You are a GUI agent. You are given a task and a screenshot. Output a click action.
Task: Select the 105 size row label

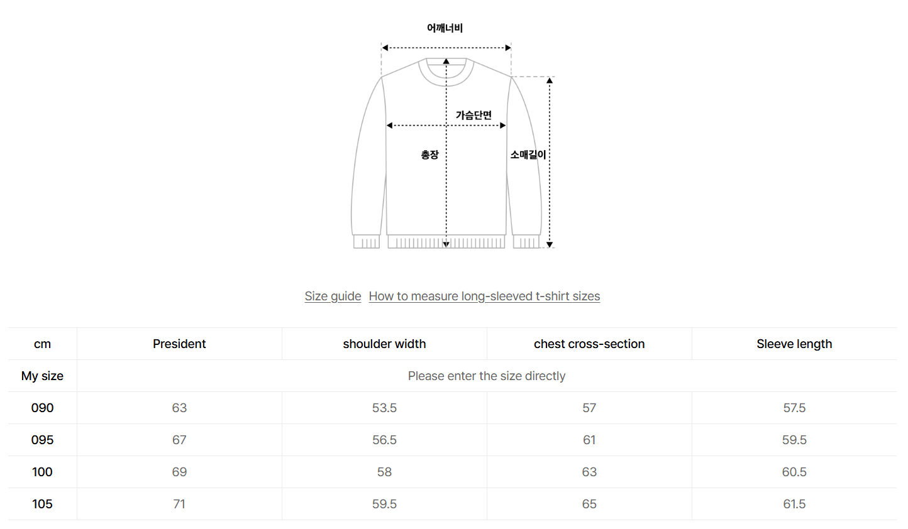42,504
